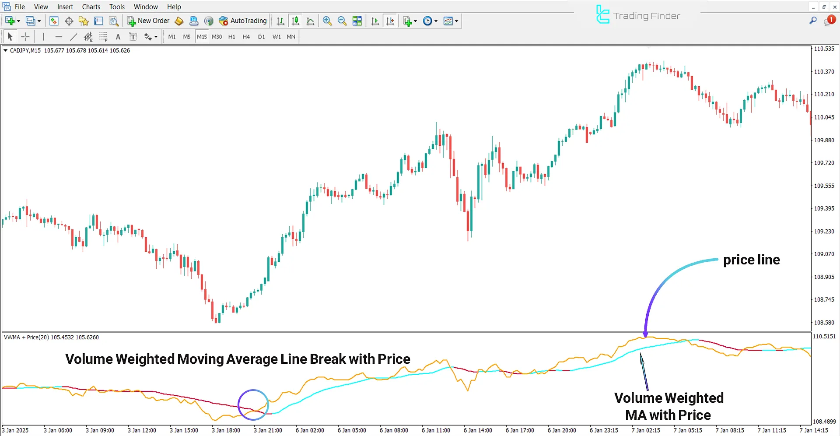Collapse the CADJPY chart title expander
The image size is (840, 436).
[5, 50]
